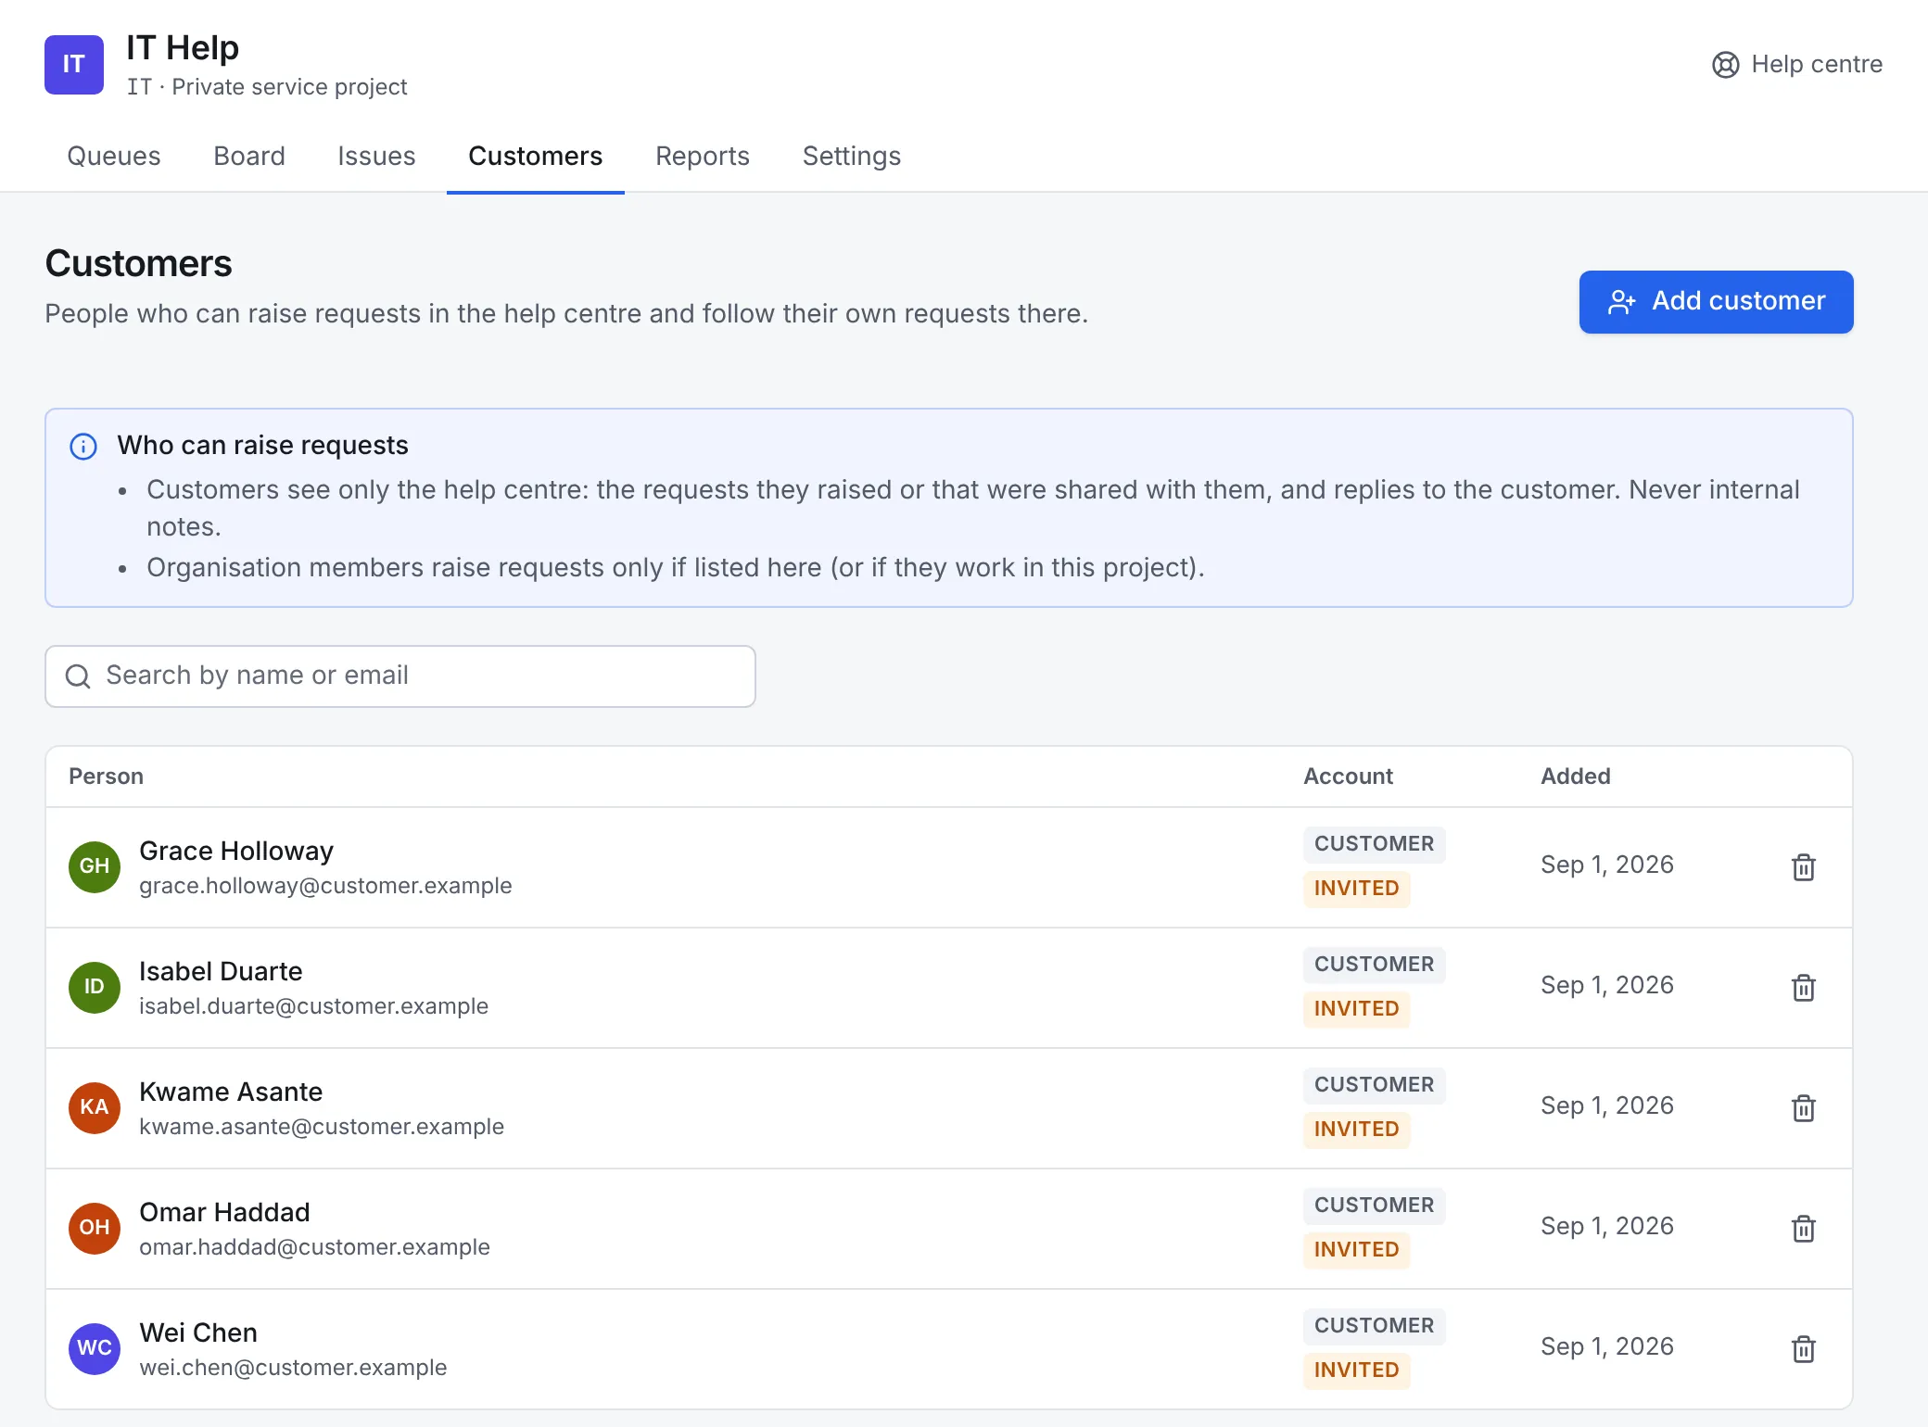Click CUSTOMER badge in Wei Chen row
1928x1427 pixels.
click(x=1374, y=1326)
